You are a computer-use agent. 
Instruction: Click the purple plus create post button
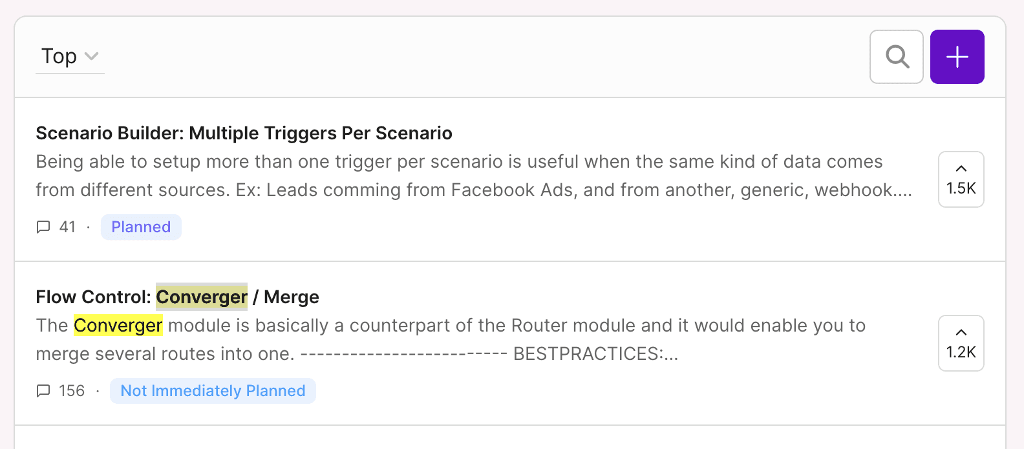pos(957,57)
